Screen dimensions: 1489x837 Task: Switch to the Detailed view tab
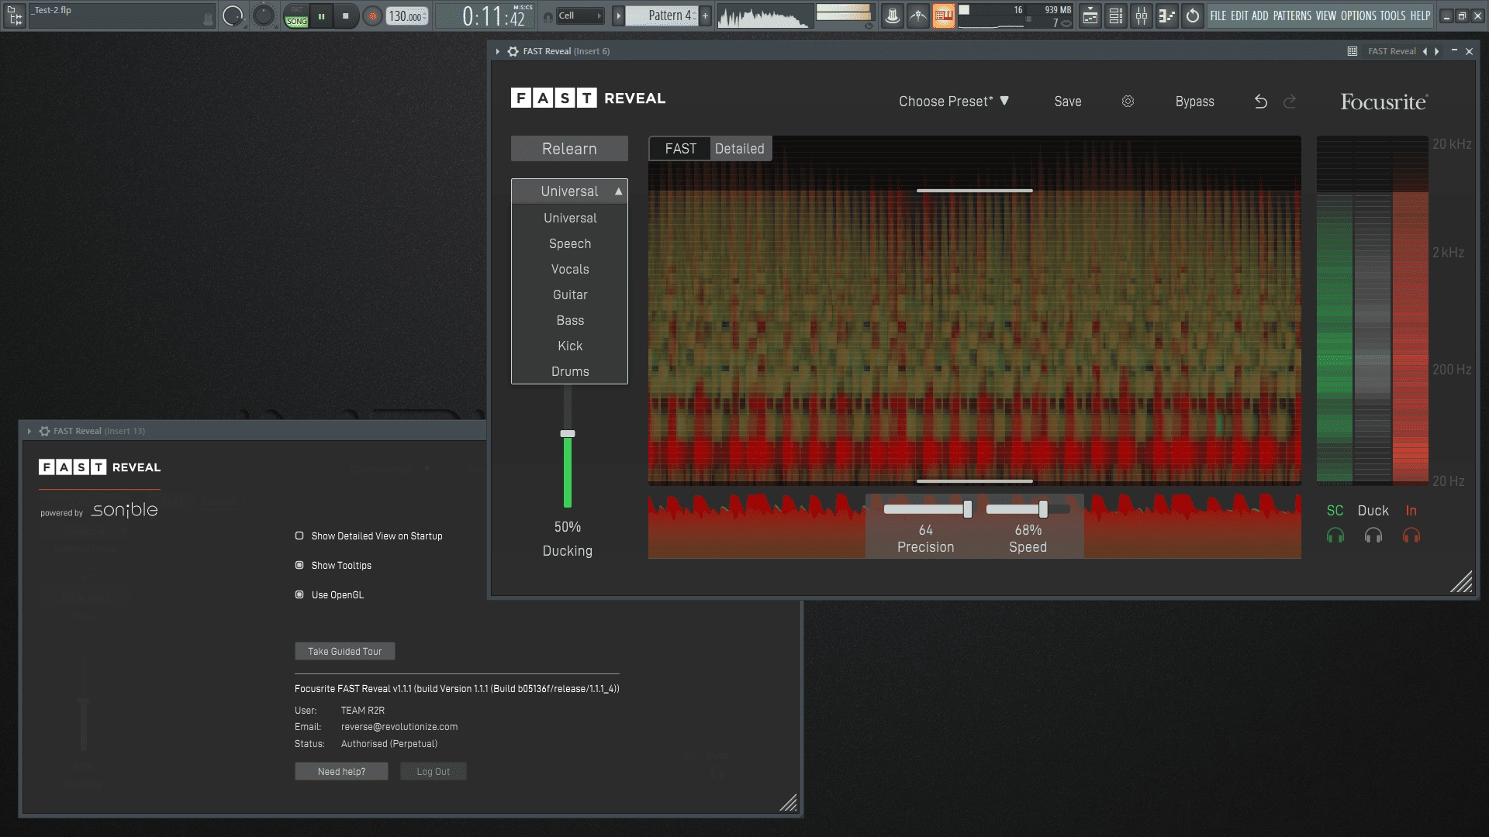[739, 149]
